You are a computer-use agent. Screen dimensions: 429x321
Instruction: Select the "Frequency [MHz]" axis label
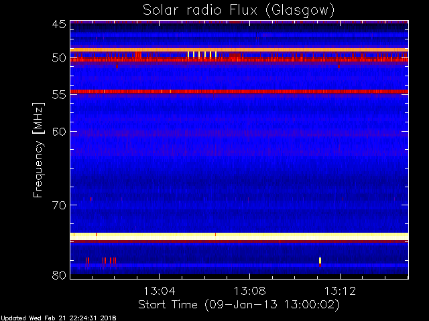38,150
